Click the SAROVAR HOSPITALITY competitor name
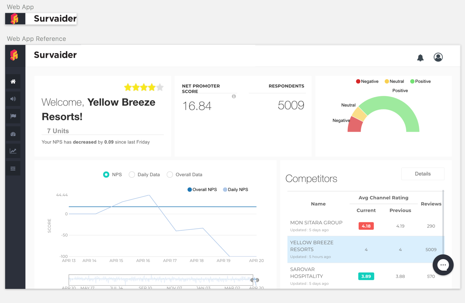Image resolution: width=465 pixels, height=303 pixels. point(307,273)
